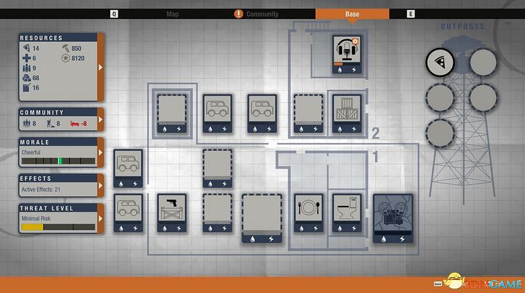The width and height of the screenshot is (525, 293).
Task: Click the Threat Level risk bar
Action: [58, 227]
